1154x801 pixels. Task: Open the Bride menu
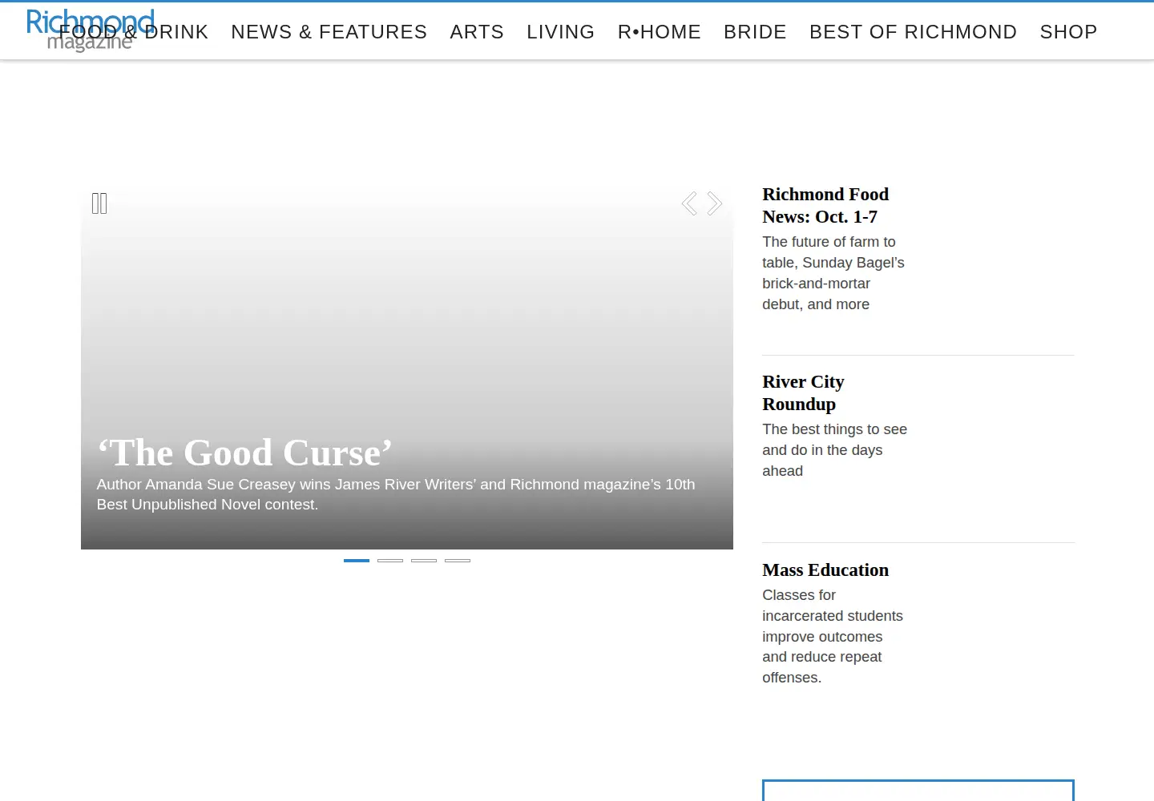[755, 32]
